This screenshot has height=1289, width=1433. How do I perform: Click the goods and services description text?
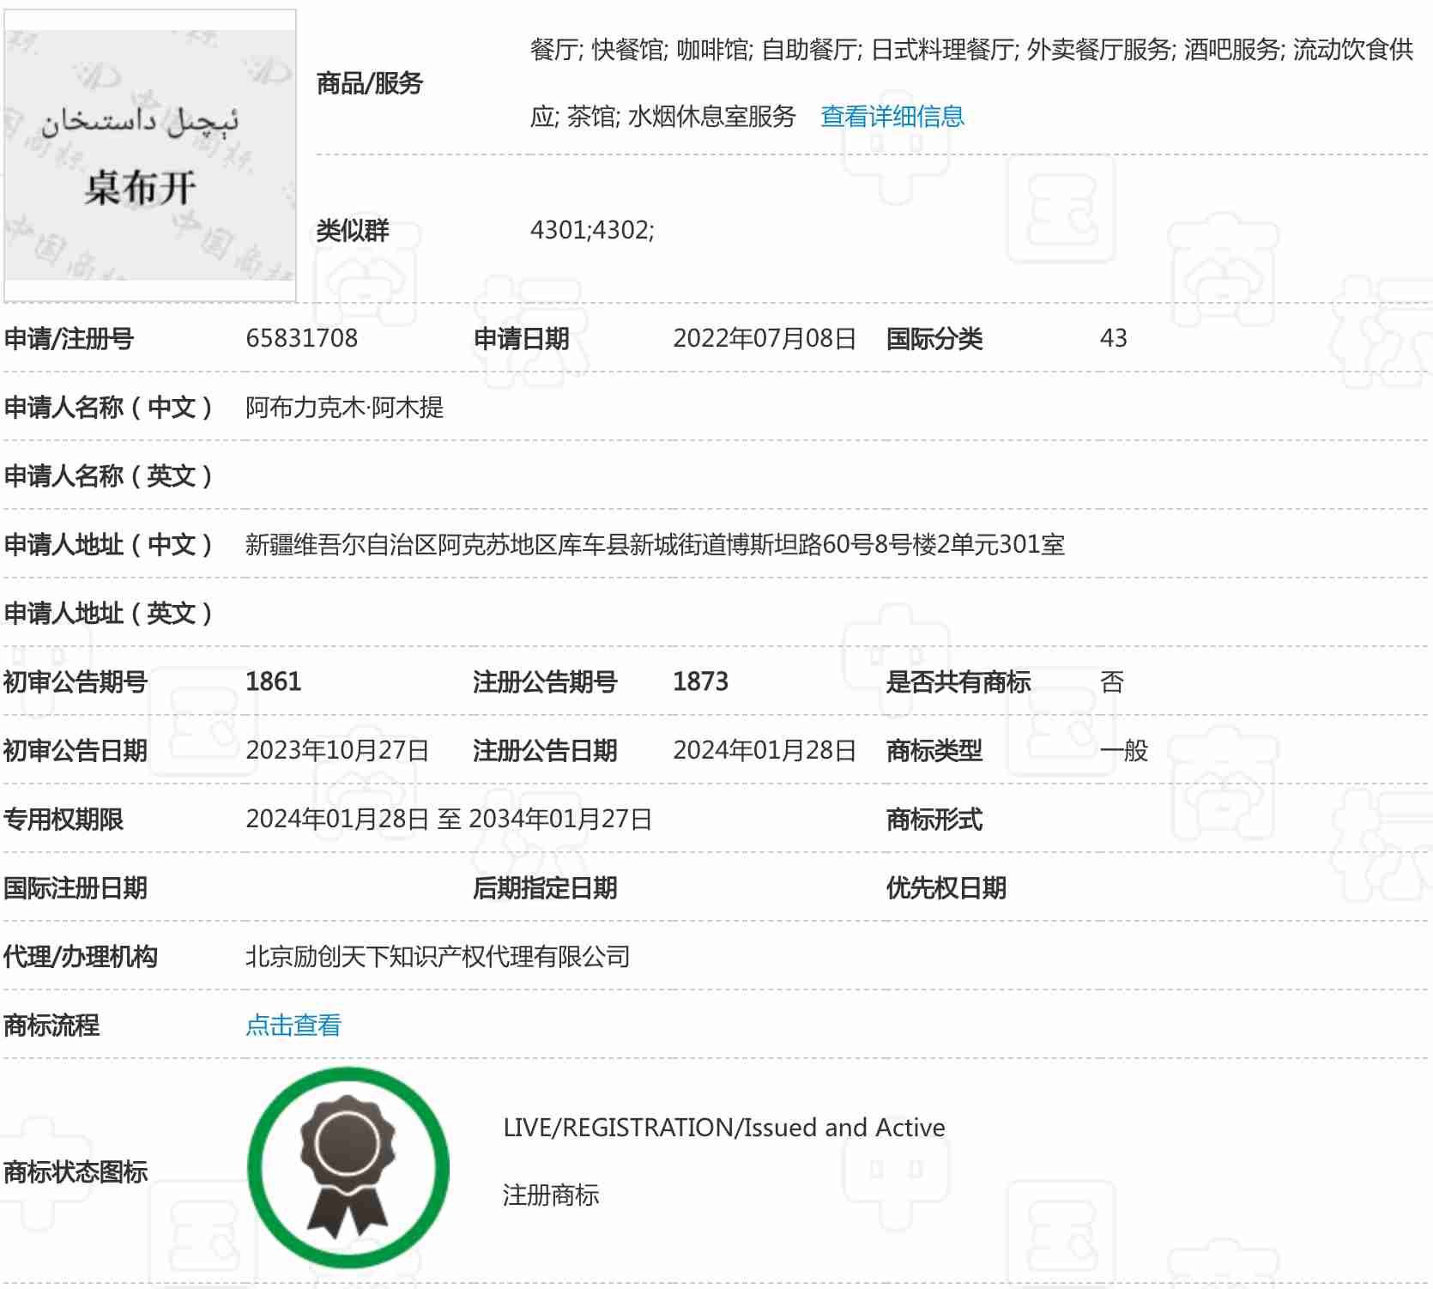pyautogui.click(x=970, y=50)
